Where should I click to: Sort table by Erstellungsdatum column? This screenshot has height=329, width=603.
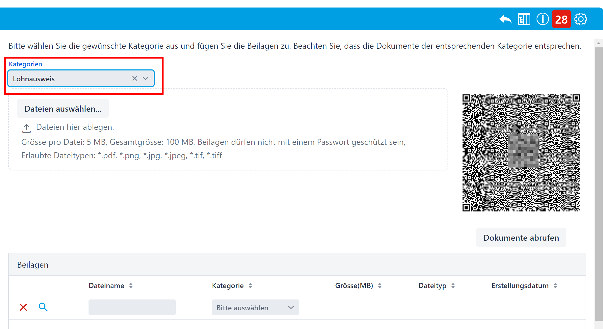(x=555, y=285)
